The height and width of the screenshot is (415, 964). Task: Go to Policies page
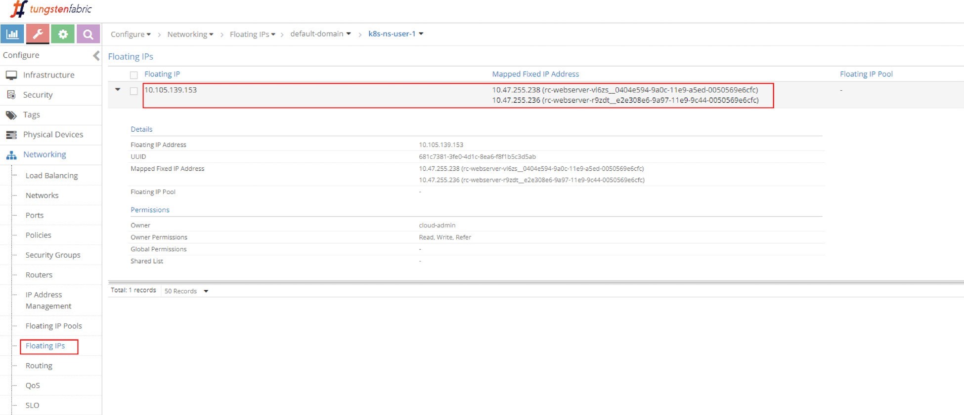(x=38, y=235)
